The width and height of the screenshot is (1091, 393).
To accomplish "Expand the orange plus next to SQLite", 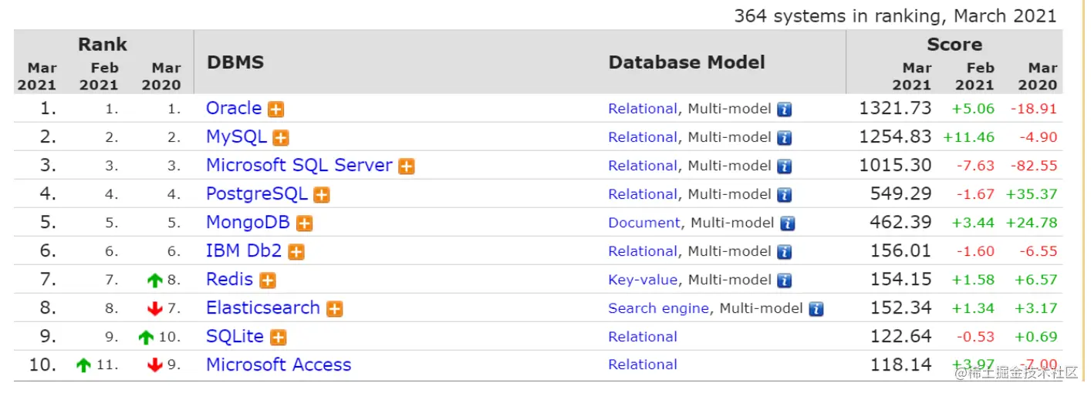I will coord(279,338).
